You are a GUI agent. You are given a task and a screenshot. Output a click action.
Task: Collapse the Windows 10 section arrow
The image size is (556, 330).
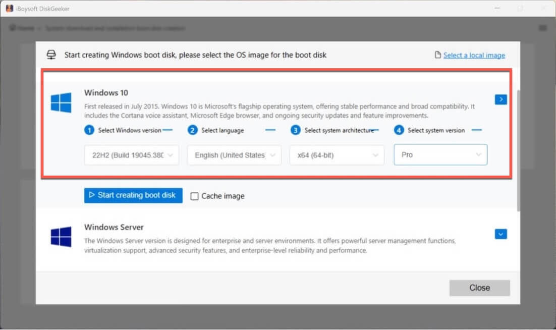[x=501, y=99]
